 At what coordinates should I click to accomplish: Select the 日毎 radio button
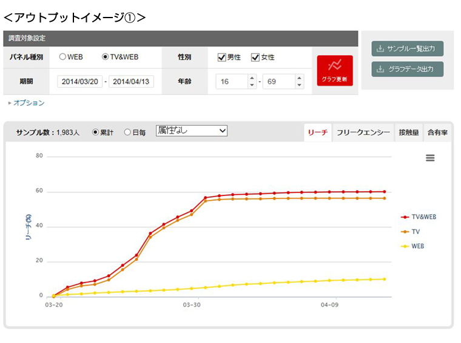point(127,132)
